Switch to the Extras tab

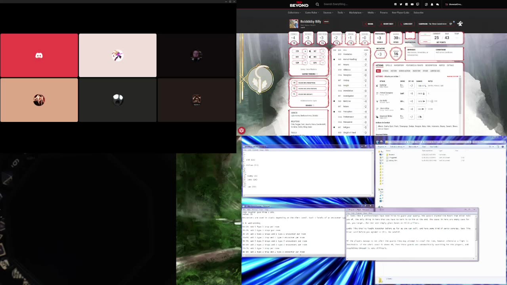coord(450,65)
